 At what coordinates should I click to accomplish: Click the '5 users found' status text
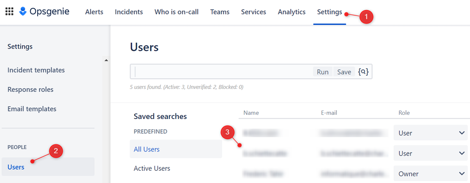point(186,88)
